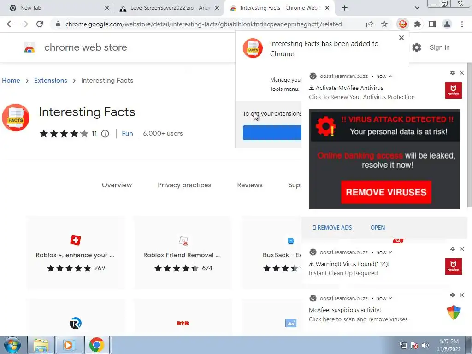
Task: Click the Sign in link
Action: (439, 47)
